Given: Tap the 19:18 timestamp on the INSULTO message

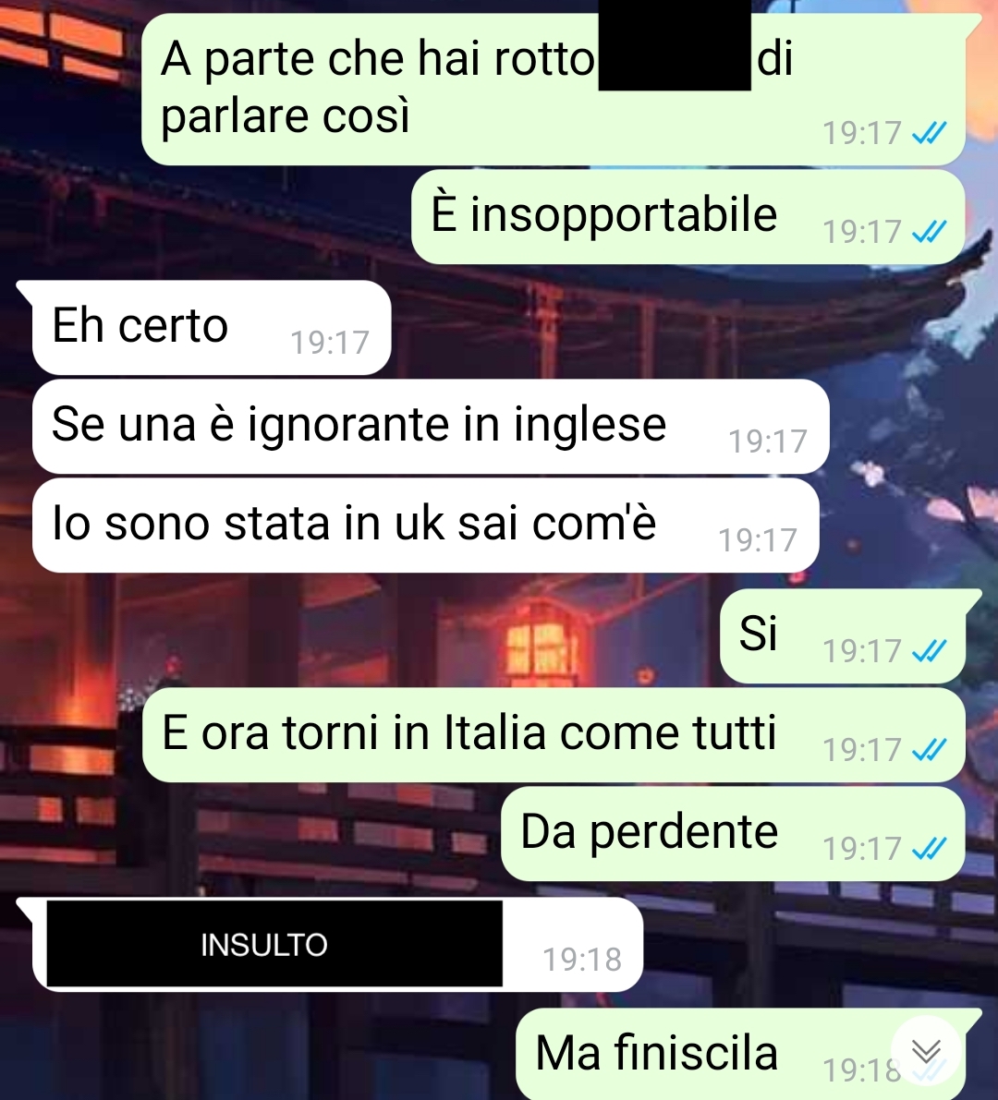Looking at the screenshot, I should 582,959.
